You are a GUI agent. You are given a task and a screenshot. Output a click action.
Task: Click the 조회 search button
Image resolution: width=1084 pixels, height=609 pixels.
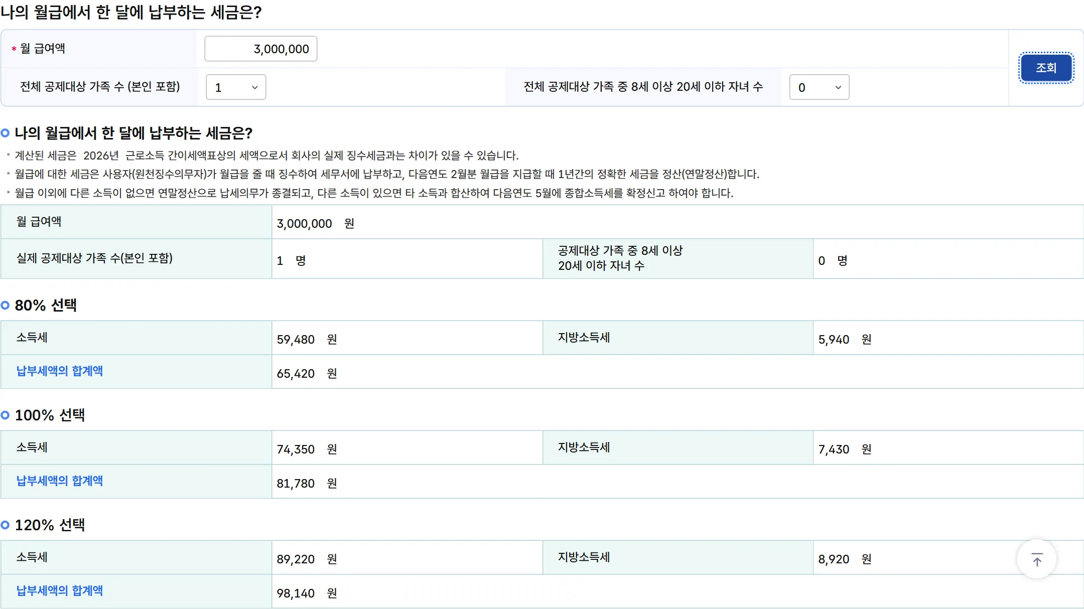click(1046, 68)
